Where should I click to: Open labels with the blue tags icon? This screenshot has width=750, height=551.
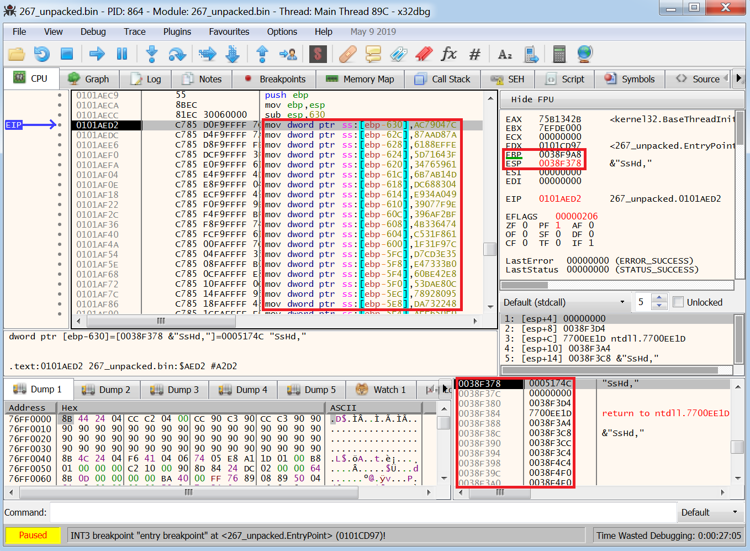pos(398,54)
